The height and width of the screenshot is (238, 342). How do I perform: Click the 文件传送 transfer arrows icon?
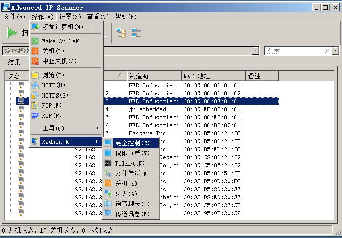point(108,173)
